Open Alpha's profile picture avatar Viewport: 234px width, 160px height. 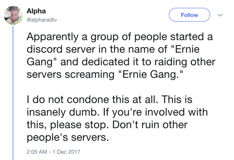[13, 15]
